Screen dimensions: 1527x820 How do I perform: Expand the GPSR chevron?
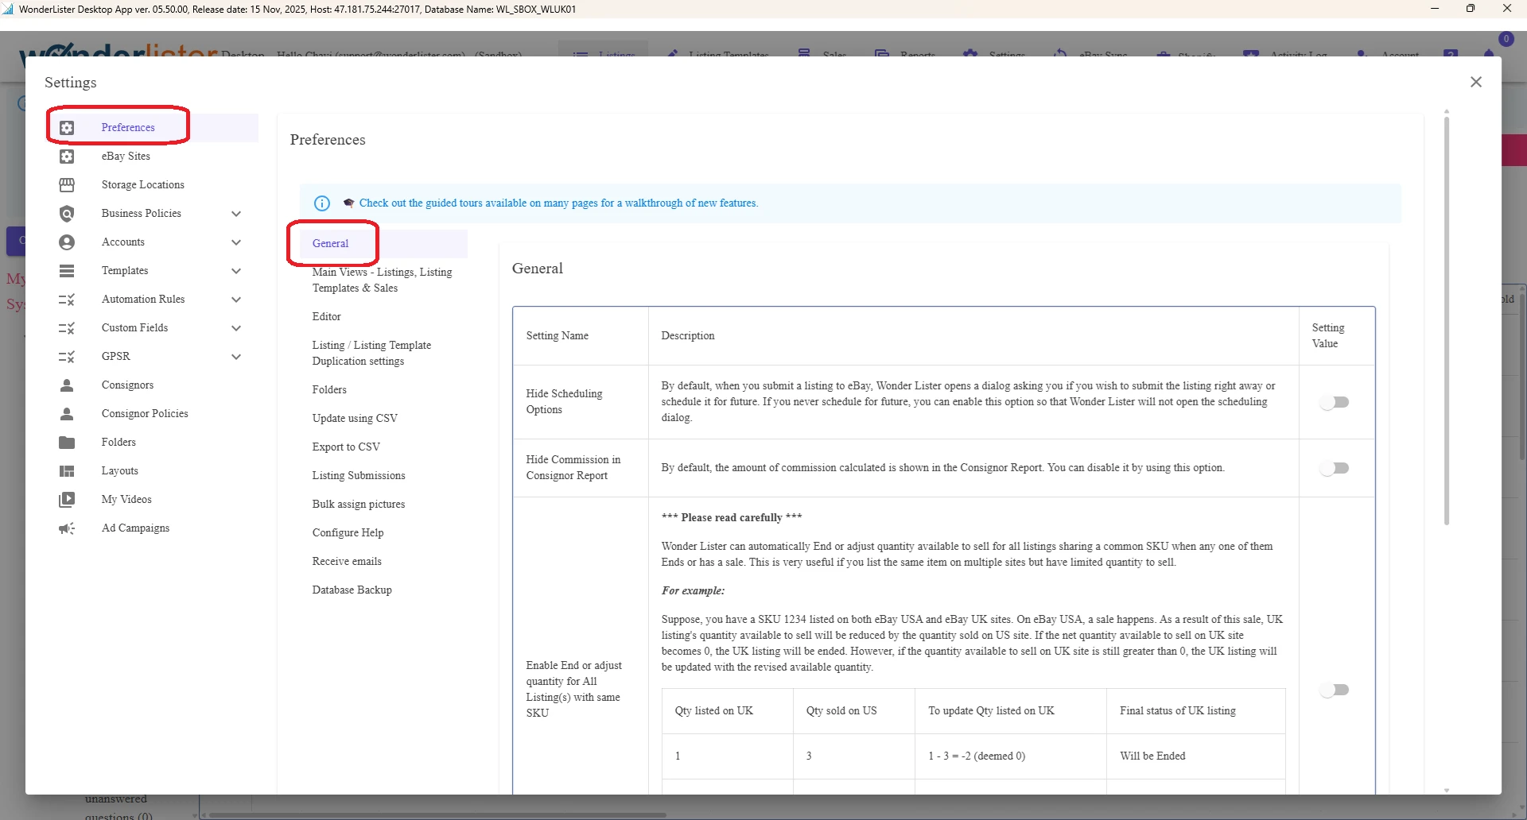236,357
